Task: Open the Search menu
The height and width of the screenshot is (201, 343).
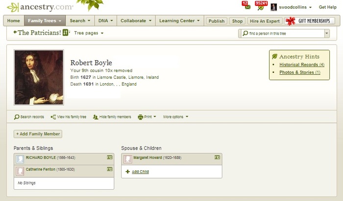Action: tap(80, 21)
